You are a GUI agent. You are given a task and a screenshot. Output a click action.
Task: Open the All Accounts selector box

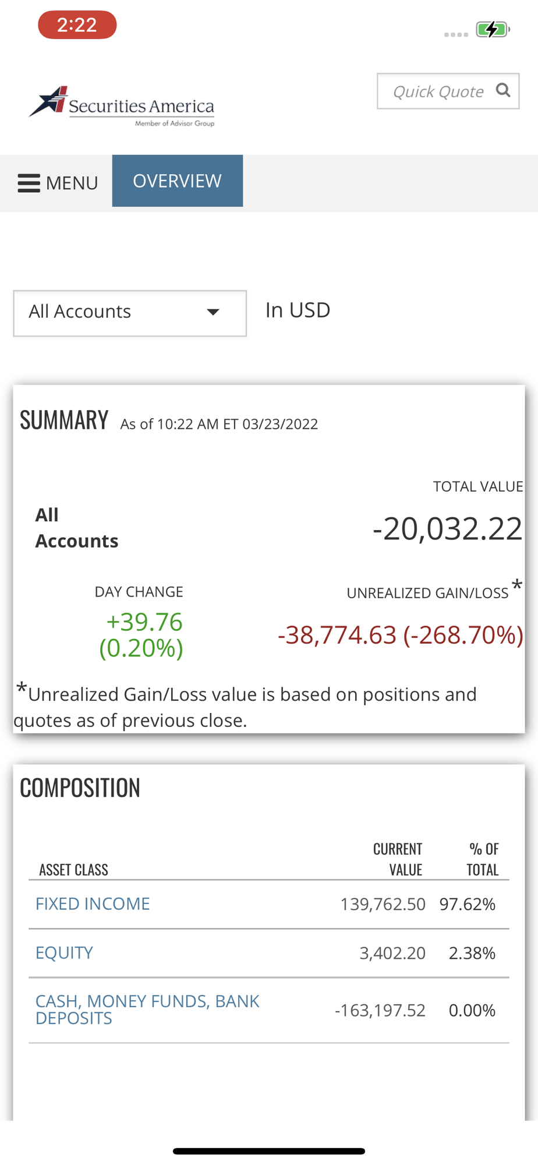[x=116, y=313]
